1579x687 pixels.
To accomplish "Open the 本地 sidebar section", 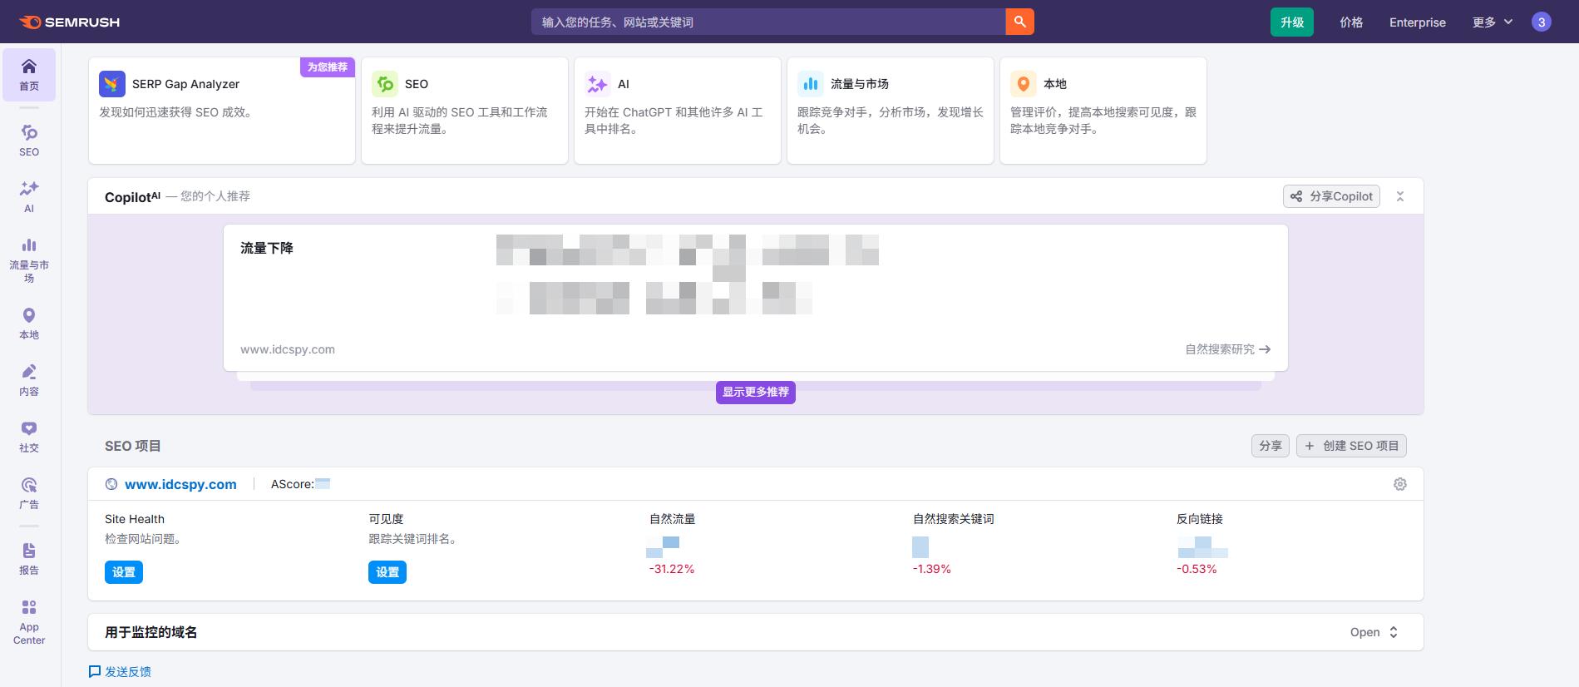I will (x=29, y=324).
